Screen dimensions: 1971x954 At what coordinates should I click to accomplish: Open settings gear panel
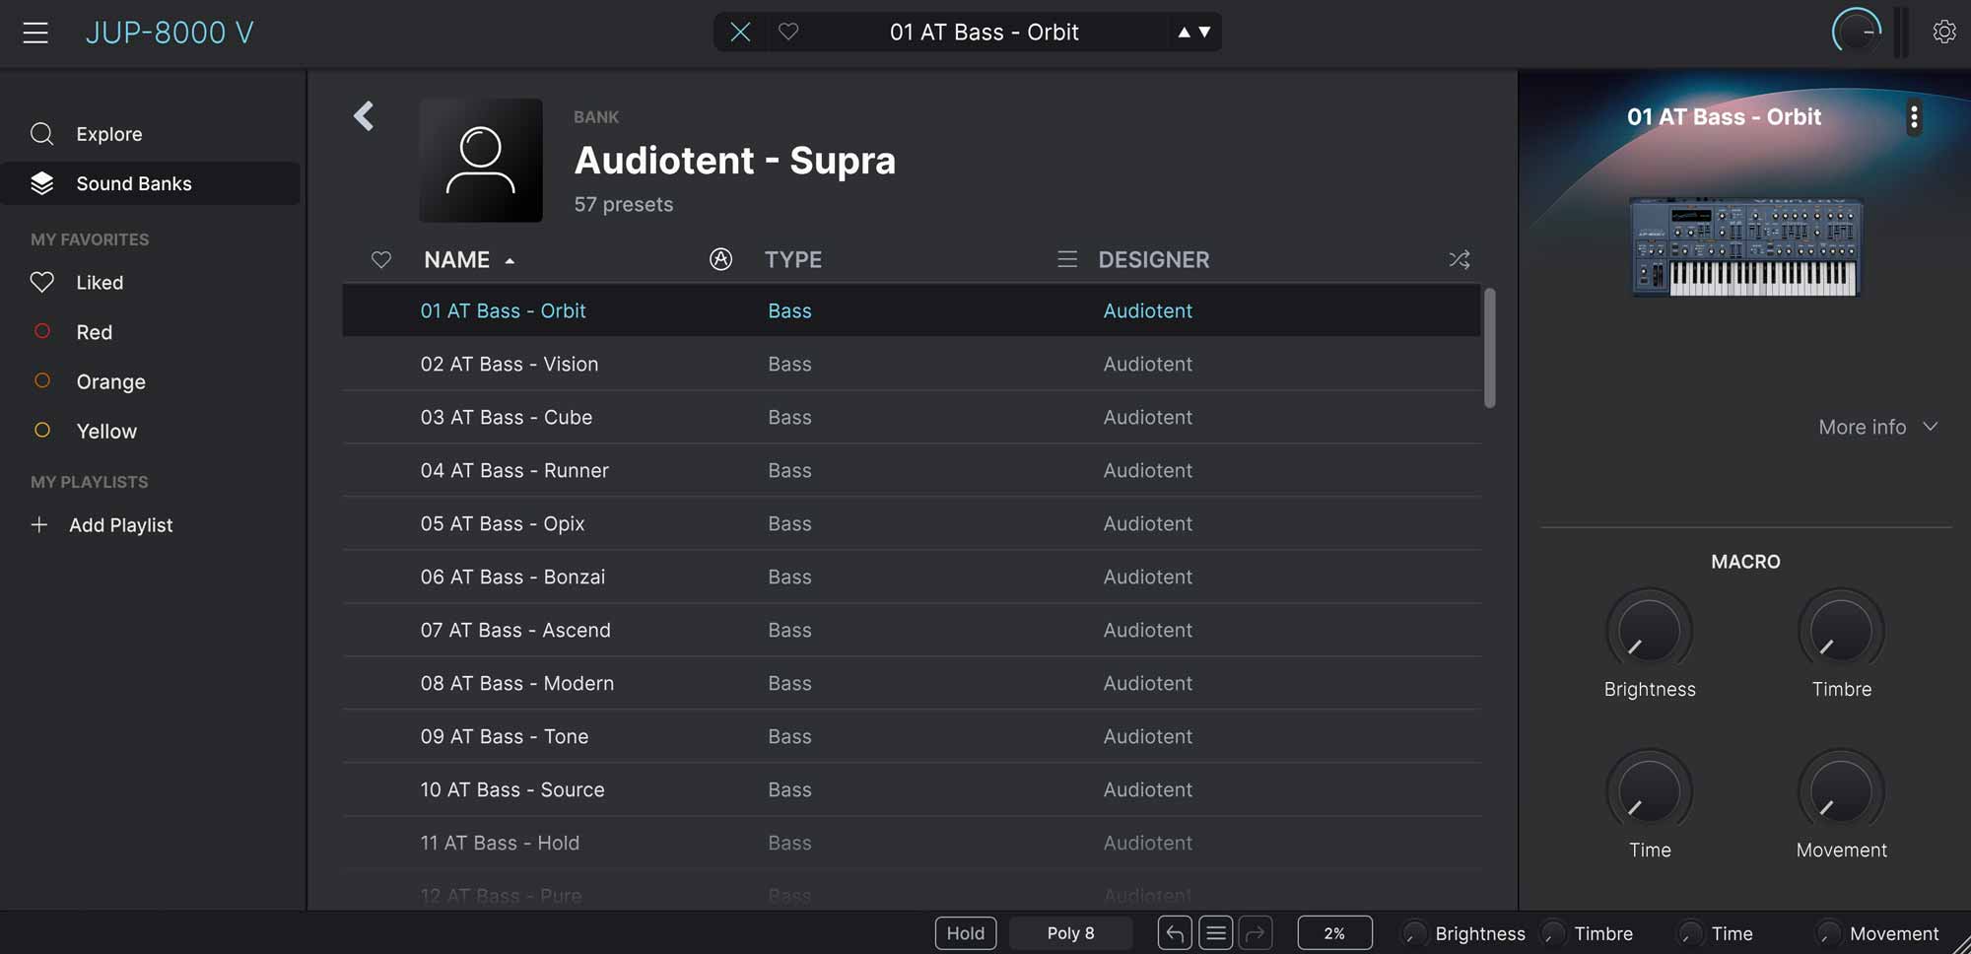pyautogui.click(x=1944, y=32)
